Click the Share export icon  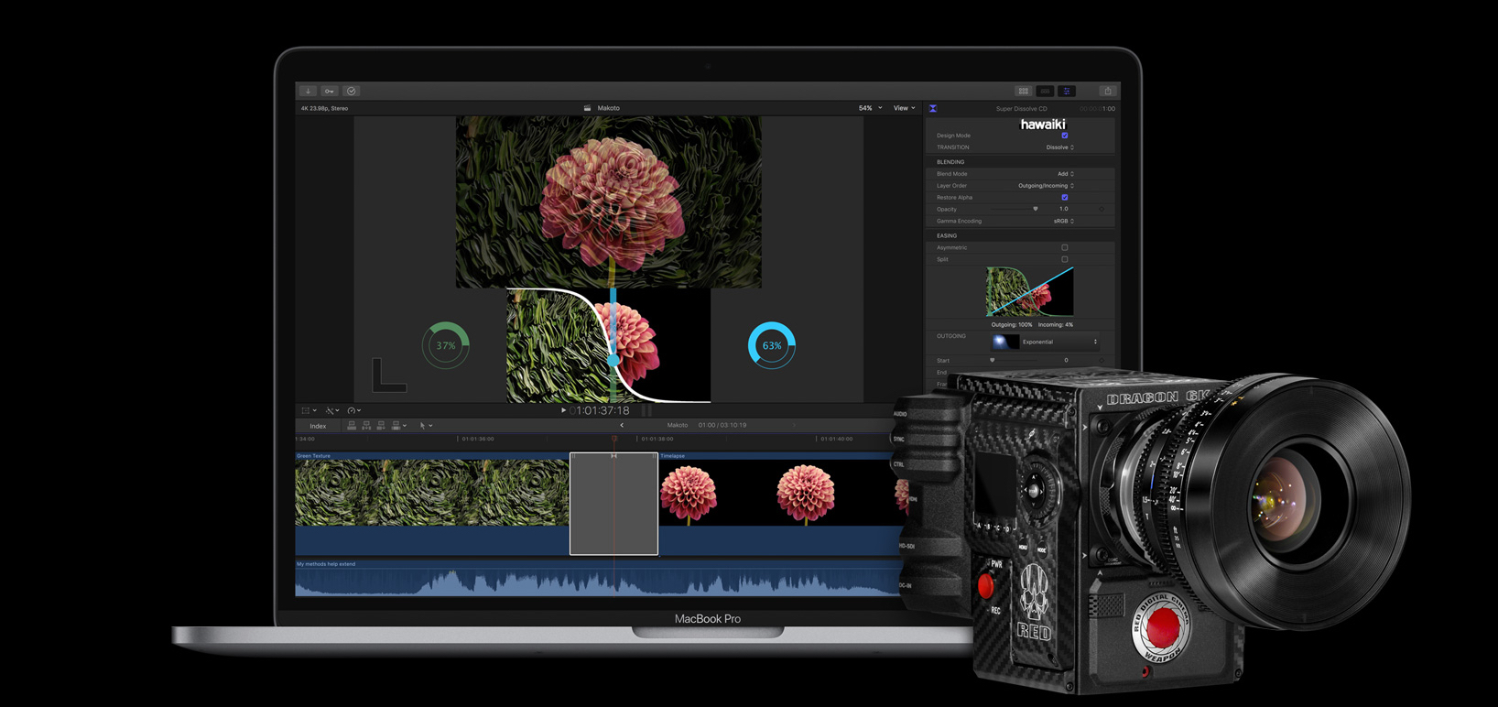[x=1108, y=92]
